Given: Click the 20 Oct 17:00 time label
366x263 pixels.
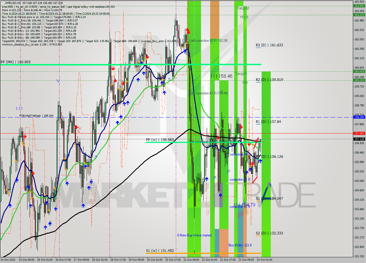Looking at the screenshot, I should click(x=173, y=260).
